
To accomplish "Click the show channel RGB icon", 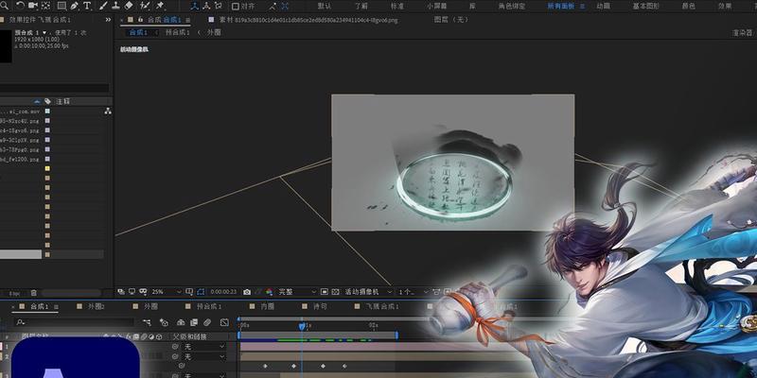I will click(270, 292).
